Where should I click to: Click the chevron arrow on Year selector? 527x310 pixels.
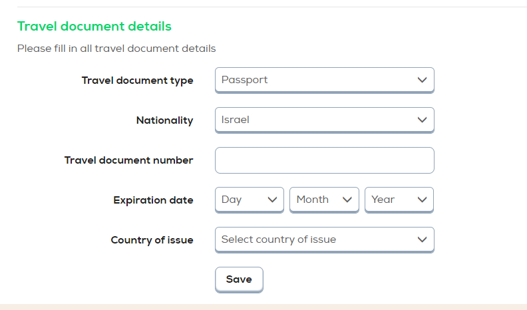pyautogui.click(x=422, y=200)
